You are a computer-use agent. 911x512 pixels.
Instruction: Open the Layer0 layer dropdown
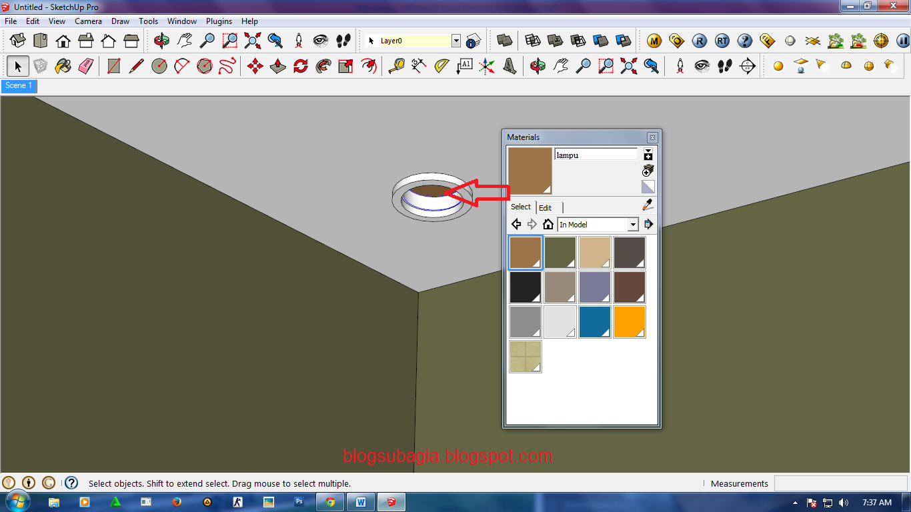point(456,41)
